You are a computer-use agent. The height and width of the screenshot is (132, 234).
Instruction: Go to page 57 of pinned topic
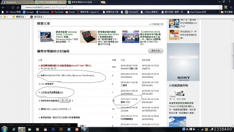pos(55,69)
